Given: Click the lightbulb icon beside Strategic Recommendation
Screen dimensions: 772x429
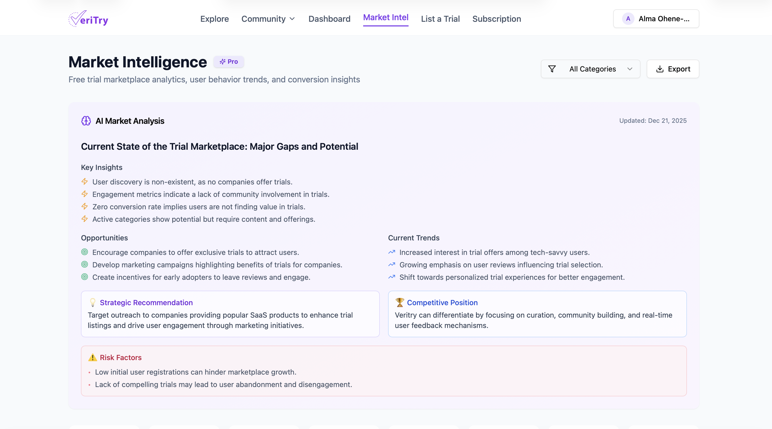Looking at the screenshot, I should (x=93, y=303).
